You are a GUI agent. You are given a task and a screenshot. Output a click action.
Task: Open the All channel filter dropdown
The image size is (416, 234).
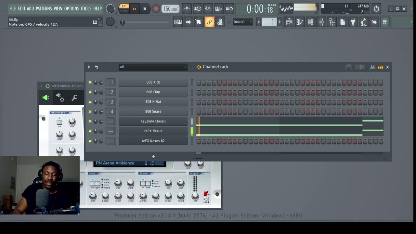153,67
